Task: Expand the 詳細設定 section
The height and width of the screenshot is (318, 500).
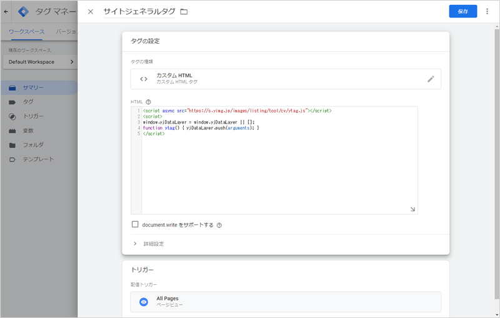Action: (149, 244)
